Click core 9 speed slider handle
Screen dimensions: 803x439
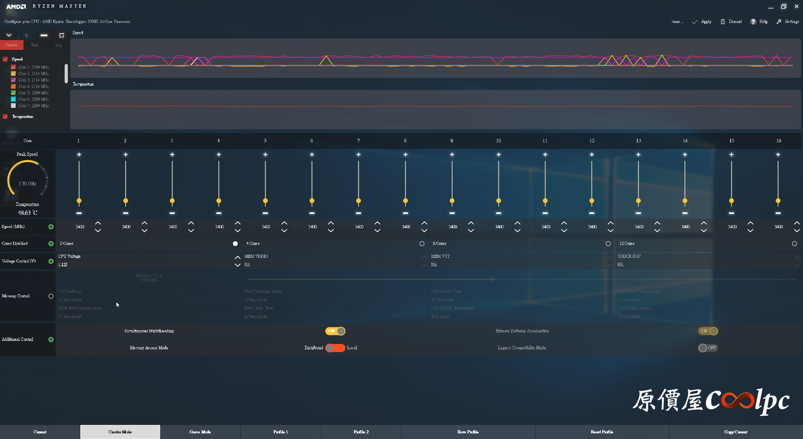coord(452,201)
